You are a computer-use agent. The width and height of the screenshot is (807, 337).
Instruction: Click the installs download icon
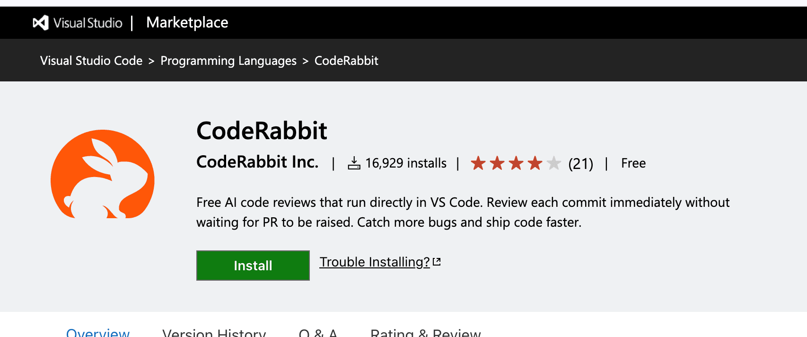[x=354, y=163]
